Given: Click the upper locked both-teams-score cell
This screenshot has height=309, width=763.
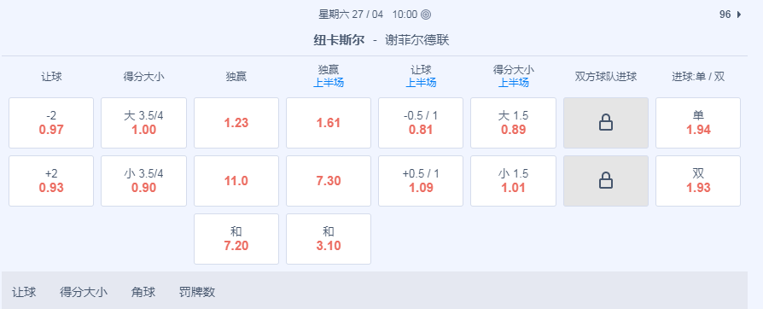Looking at the screenshot, I should [x=606, y=123].
